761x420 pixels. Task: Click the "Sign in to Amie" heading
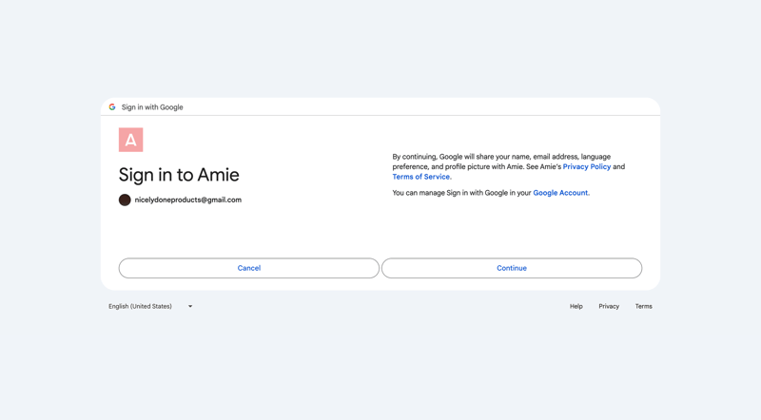pyautogui.click(x=179, y=175)
